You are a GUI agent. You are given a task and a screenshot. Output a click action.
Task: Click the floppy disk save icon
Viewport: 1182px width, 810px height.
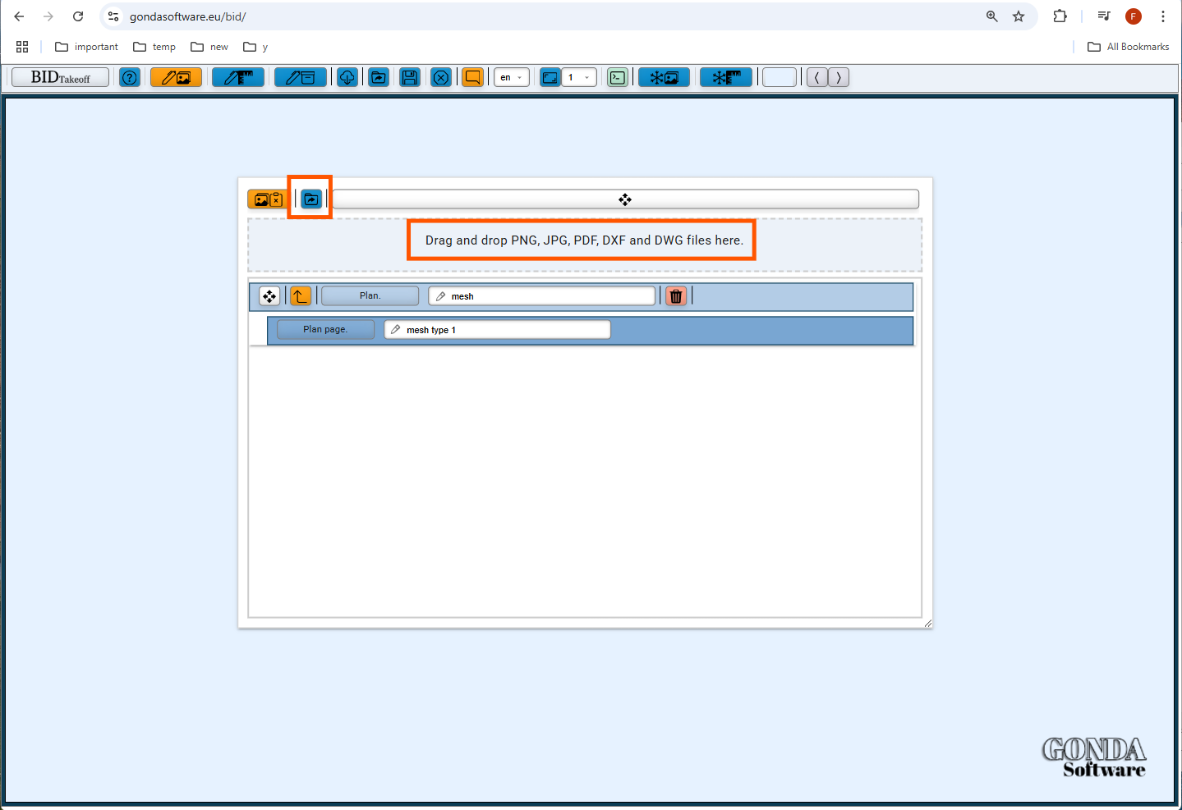(x=410, y=77)
